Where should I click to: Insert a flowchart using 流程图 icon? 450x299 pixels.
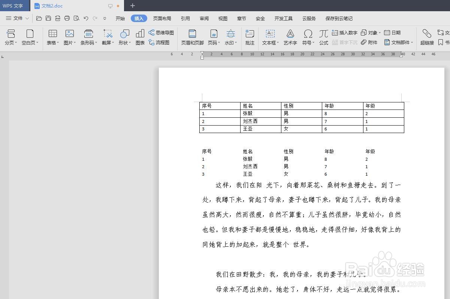pos(161,42)
